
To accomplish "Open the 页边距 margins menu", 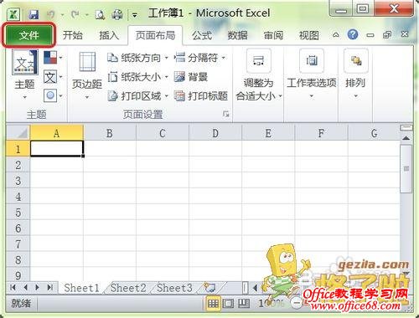I will (x=87, y=75).
